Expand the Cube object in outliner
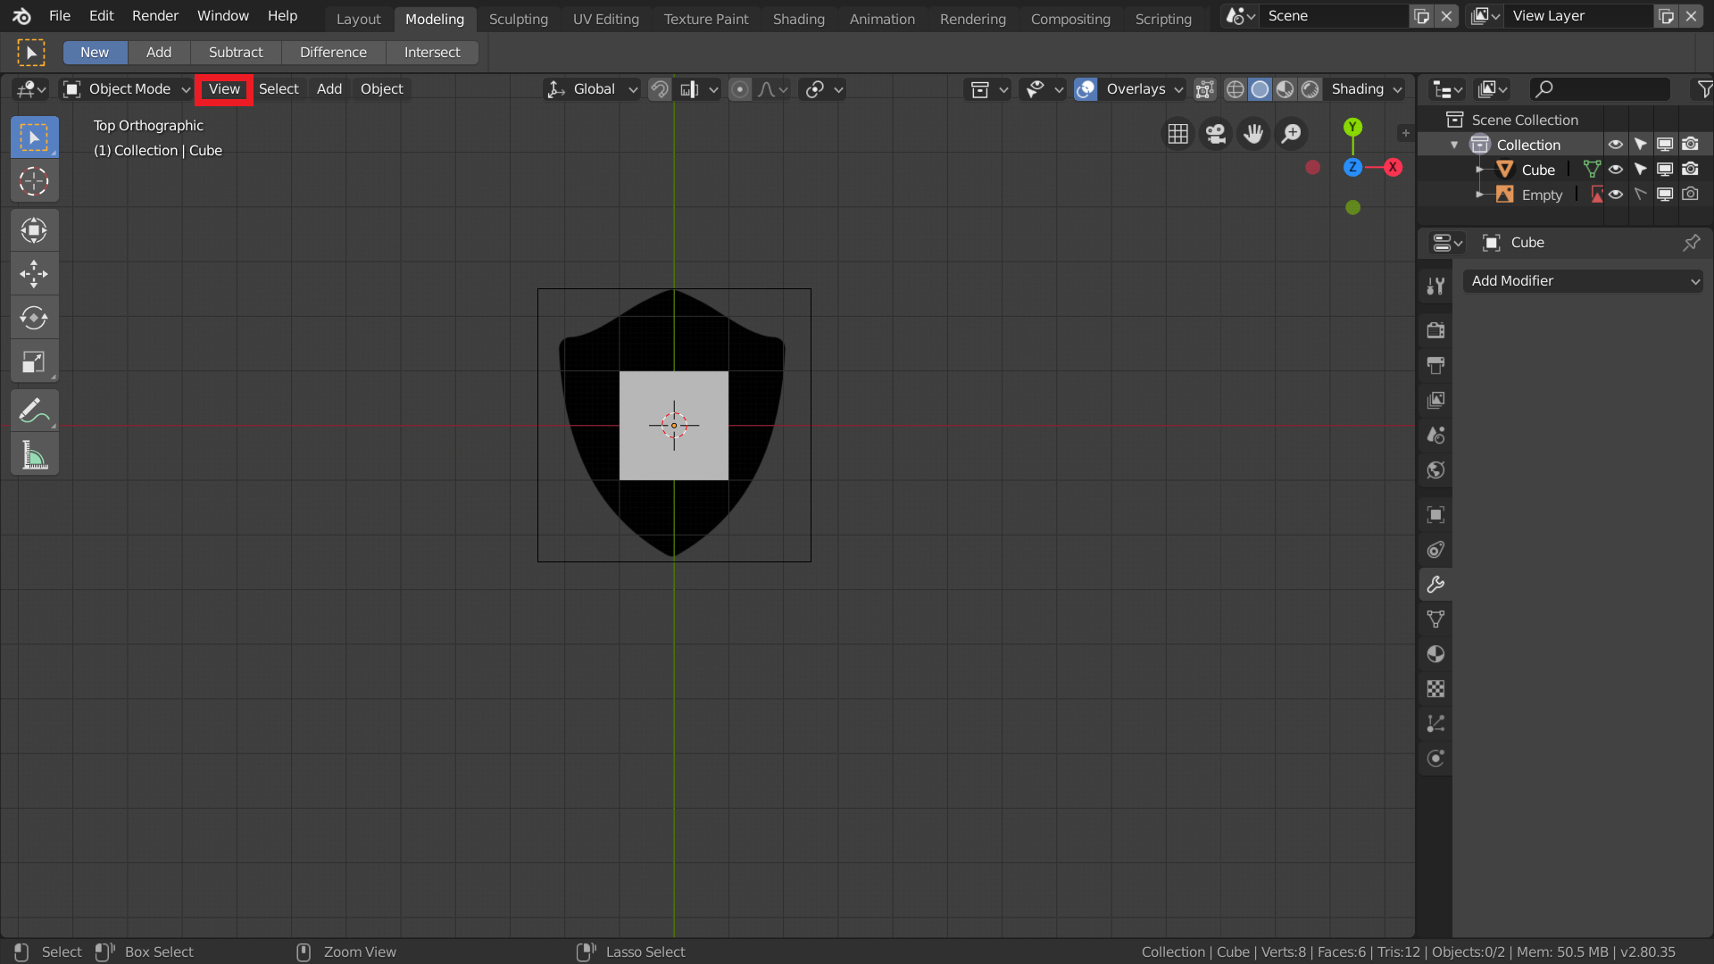Screen dimensions: 1714x964 click(x=1480, y=170)
